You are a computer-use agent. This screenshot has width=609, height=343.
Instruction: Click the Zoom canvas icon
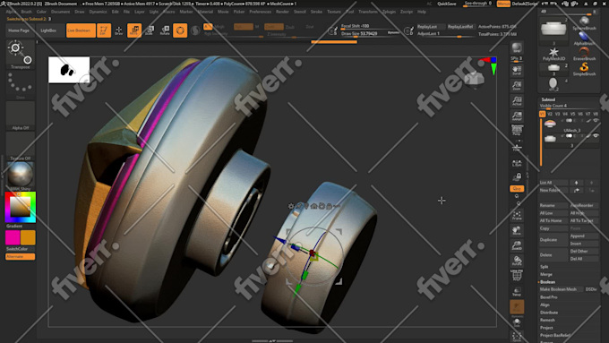pos(517,85)
